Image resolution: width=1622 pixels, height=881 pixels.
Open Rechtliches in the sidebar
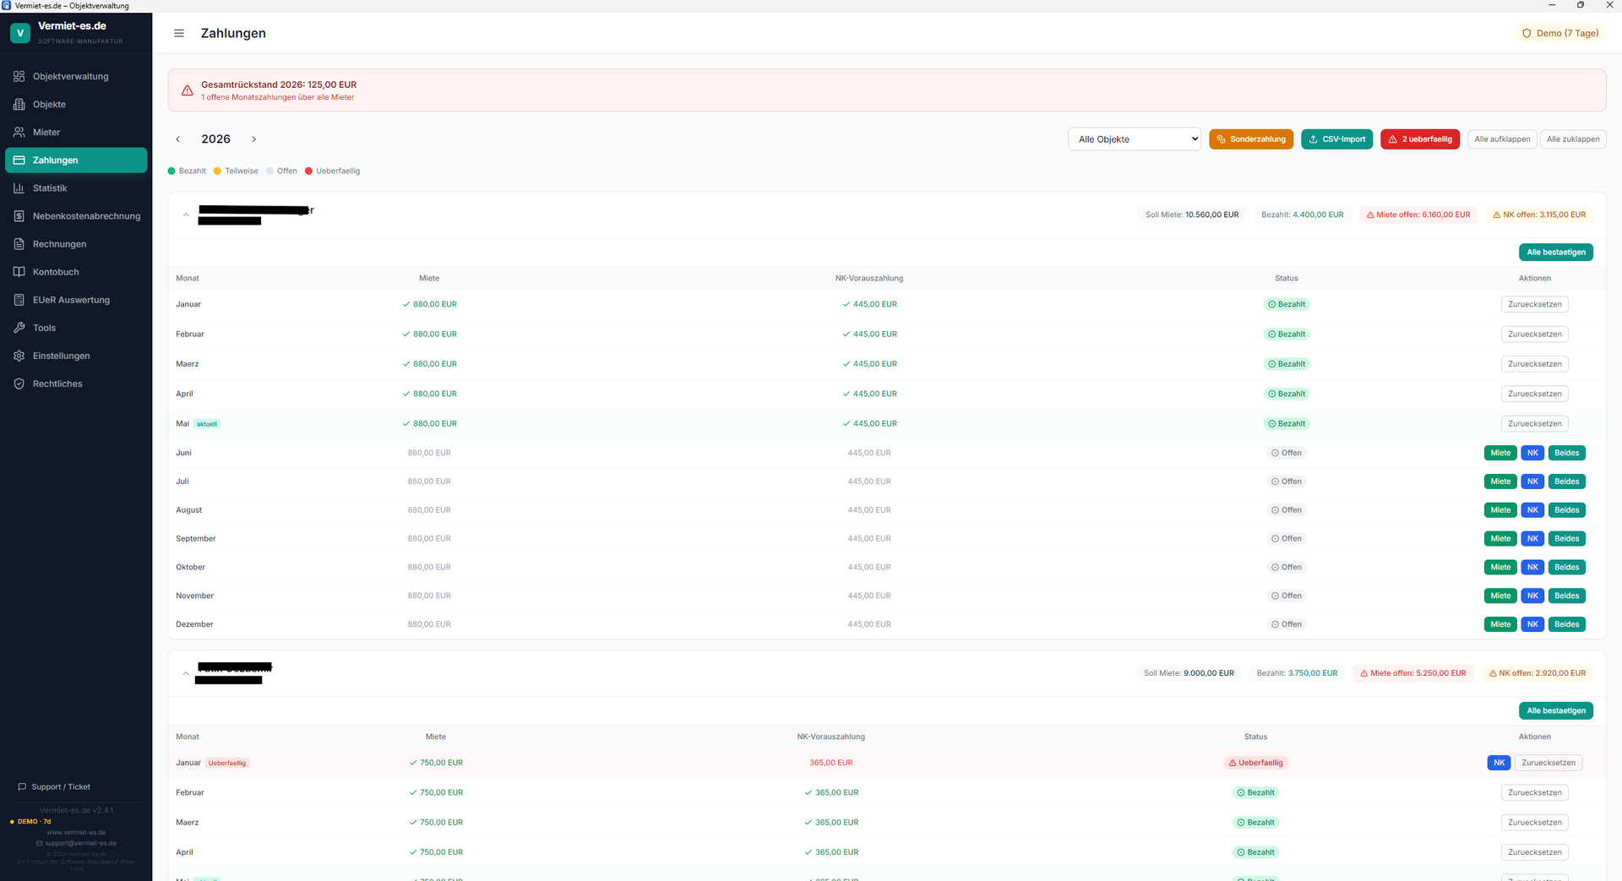pyautogui.click(x=76, y=383)
